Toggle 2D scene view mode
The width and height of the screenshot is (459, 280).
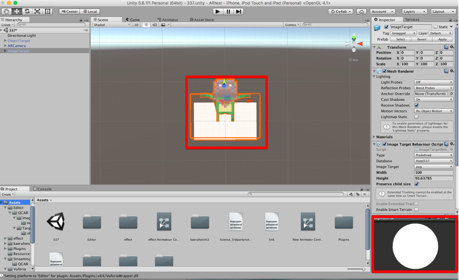[x=136, y=25]
